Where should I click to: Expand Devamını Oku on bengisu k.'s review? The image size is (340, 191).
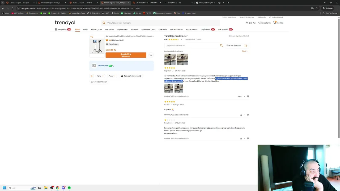tap(171, 133)
